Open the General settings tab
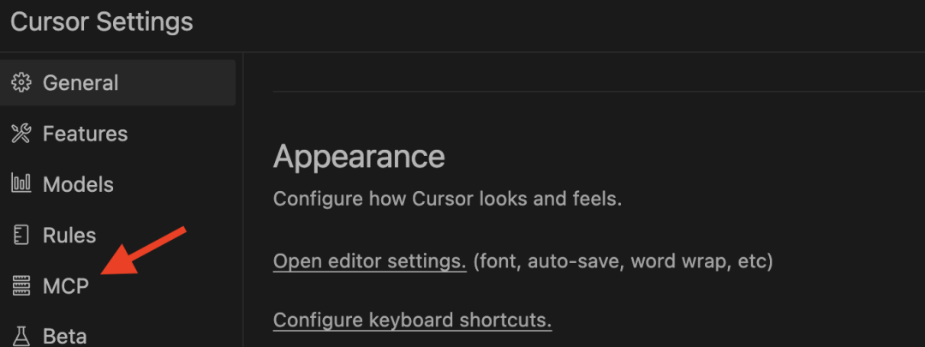The height and width of the screenshot is (347, 925). [x=81, y=83]
